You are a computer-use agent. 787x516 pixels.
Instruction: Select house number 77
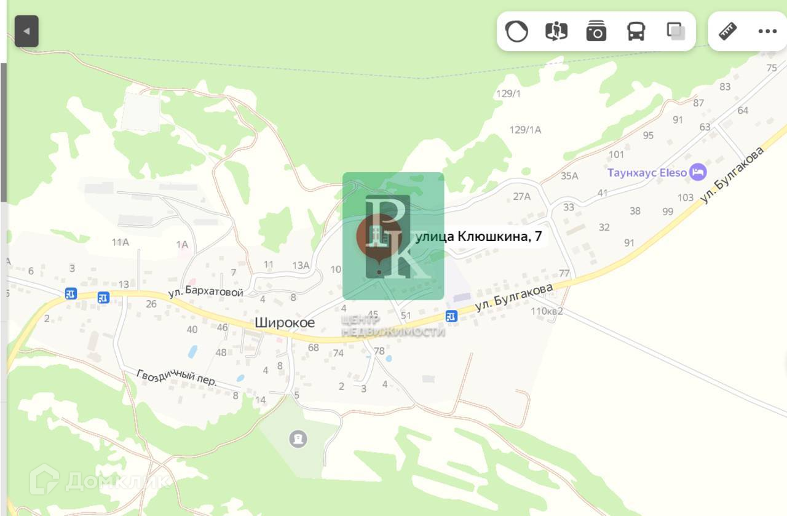click(564, 273)
